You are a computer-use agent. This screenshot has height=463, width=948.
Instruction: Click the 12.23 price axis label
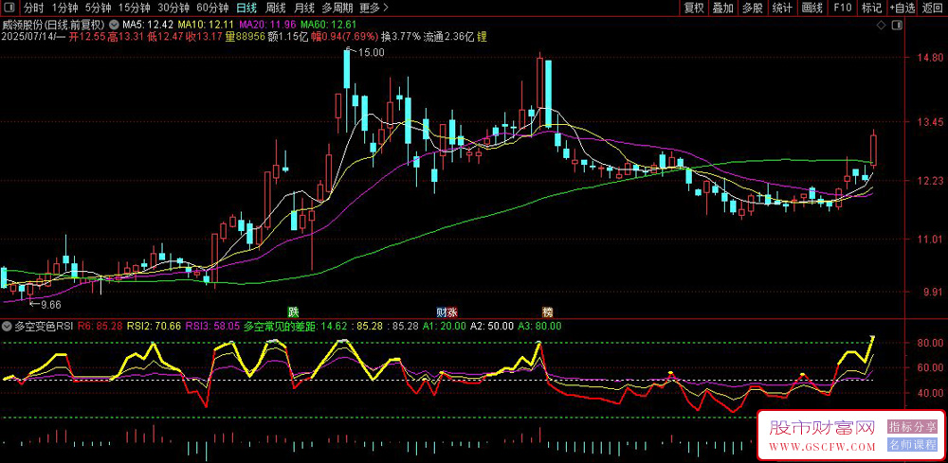click(x=931, y=181)
